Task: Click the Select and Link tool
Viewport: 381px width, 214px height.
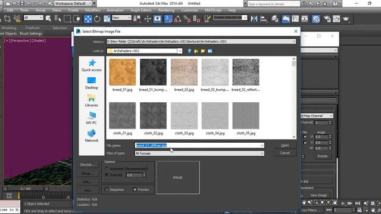Action: click(8, 18)
